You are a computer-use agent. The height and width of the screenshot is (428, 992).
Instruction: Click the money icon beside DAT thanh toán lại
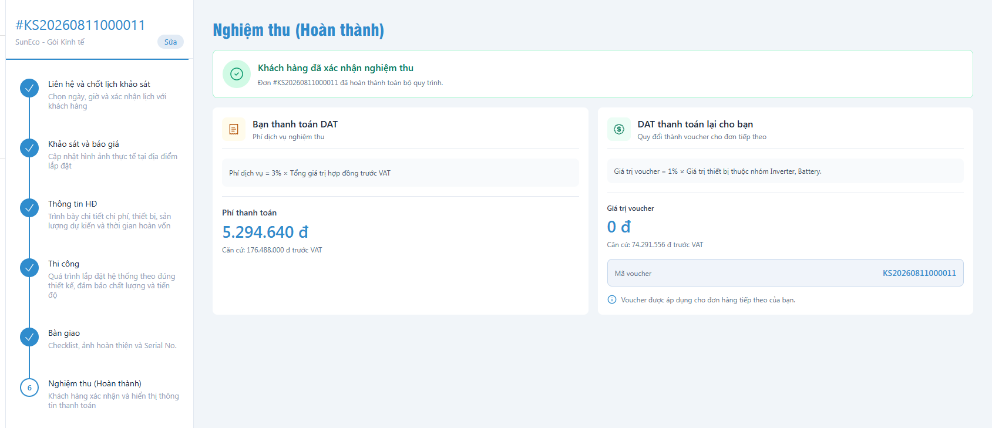coord(619,129)
